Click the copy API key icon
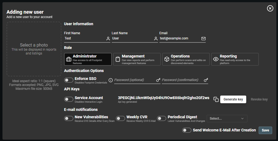This screenshot has width=278, height=141. [216, 99]
